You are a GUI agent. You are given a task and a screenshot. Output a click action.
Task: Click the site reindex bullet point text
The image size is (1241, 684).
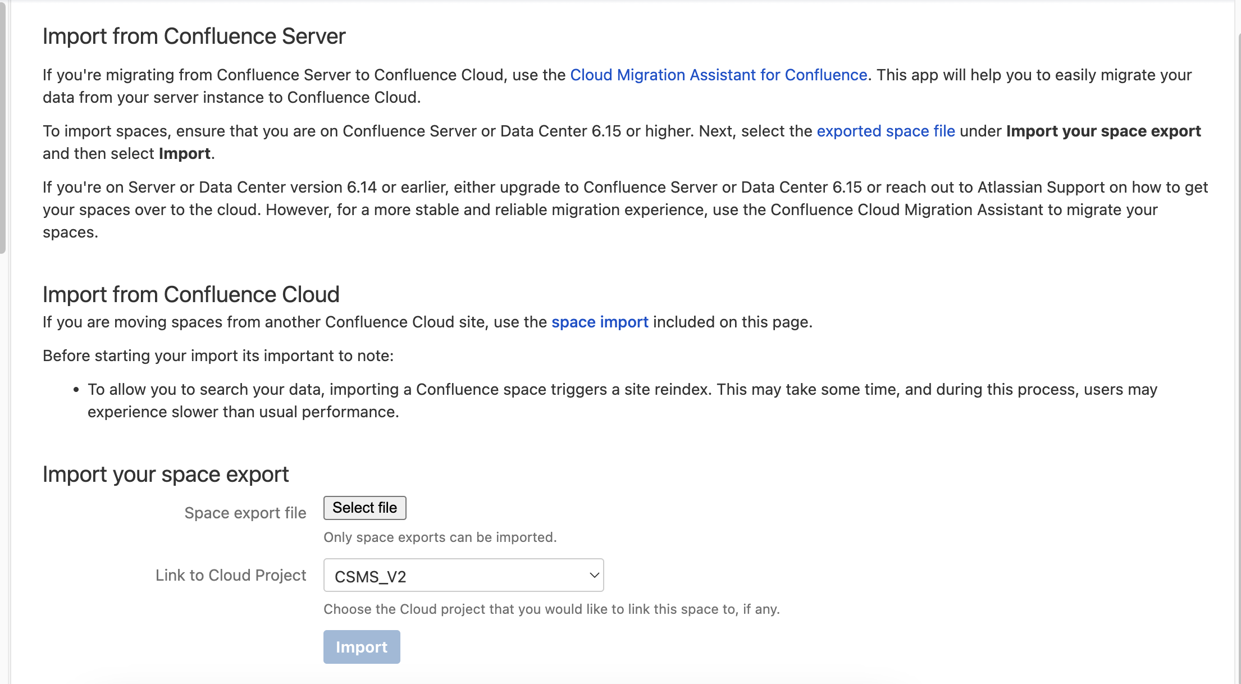point(622,400)
